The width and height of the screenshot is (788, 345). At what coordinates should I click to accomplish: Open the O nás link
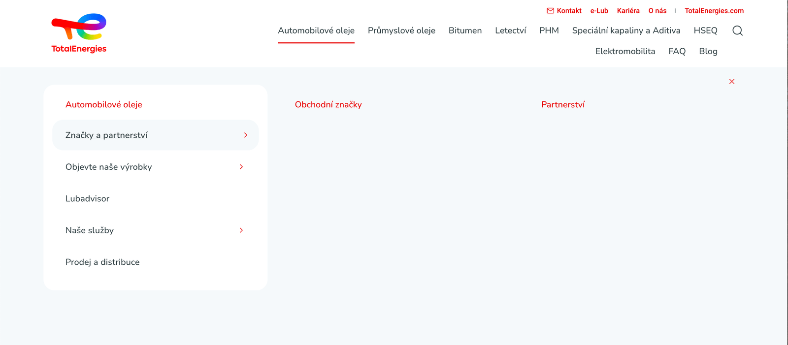[657, 11]
